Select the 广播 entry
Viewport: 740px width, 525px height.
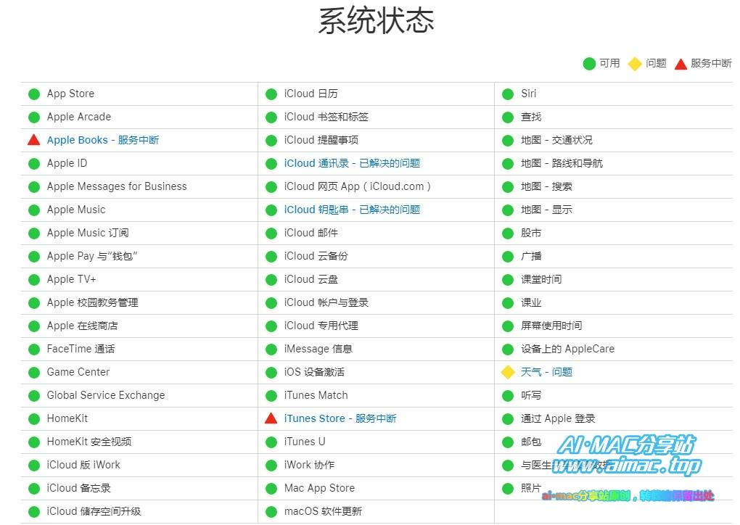[531, 256]
